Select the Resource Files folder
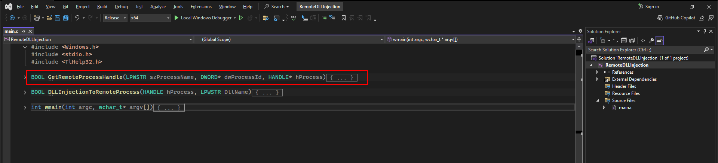Screen dimensions: 718x163 [626, 93]
